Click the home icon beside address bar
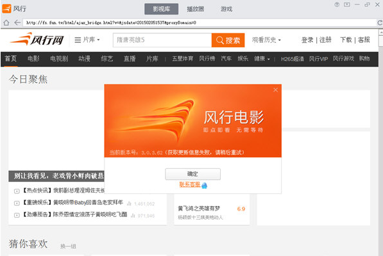Screen dimensions: 383x256 [6, 22]
